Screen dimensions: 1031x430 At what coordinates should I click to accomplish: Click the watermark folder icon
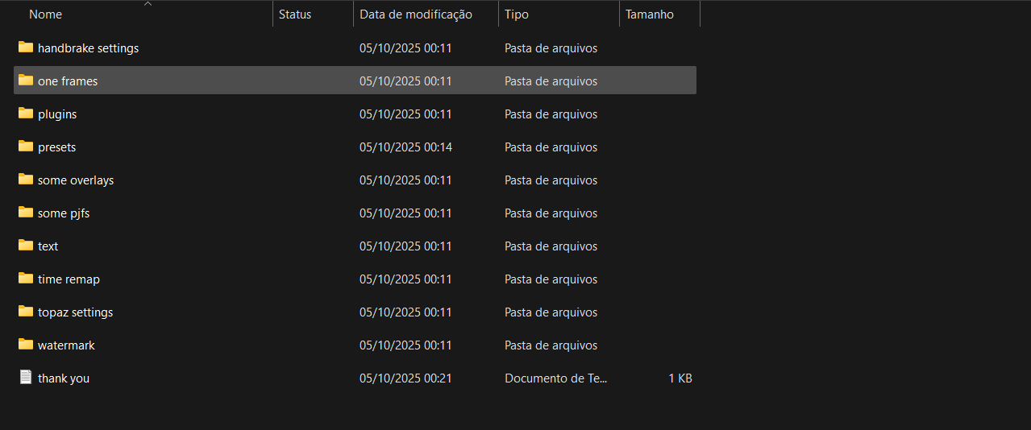(26, 345)
